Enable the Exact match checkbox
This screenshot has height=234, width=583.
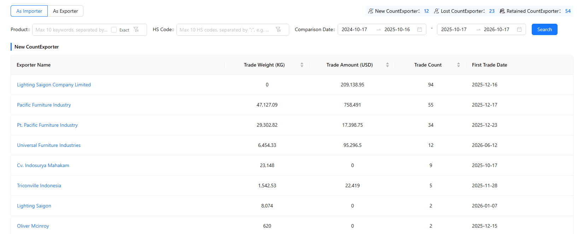(x=114, y=30)
